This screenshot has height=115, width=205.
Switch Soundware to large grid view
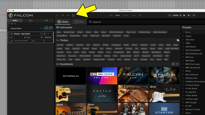[x=173, y=64]
